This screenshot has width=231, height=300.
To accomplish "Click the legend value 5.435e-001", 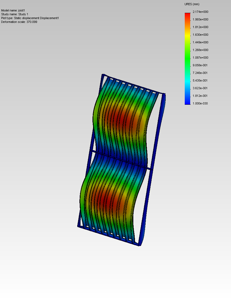I will tap(200, 81).
